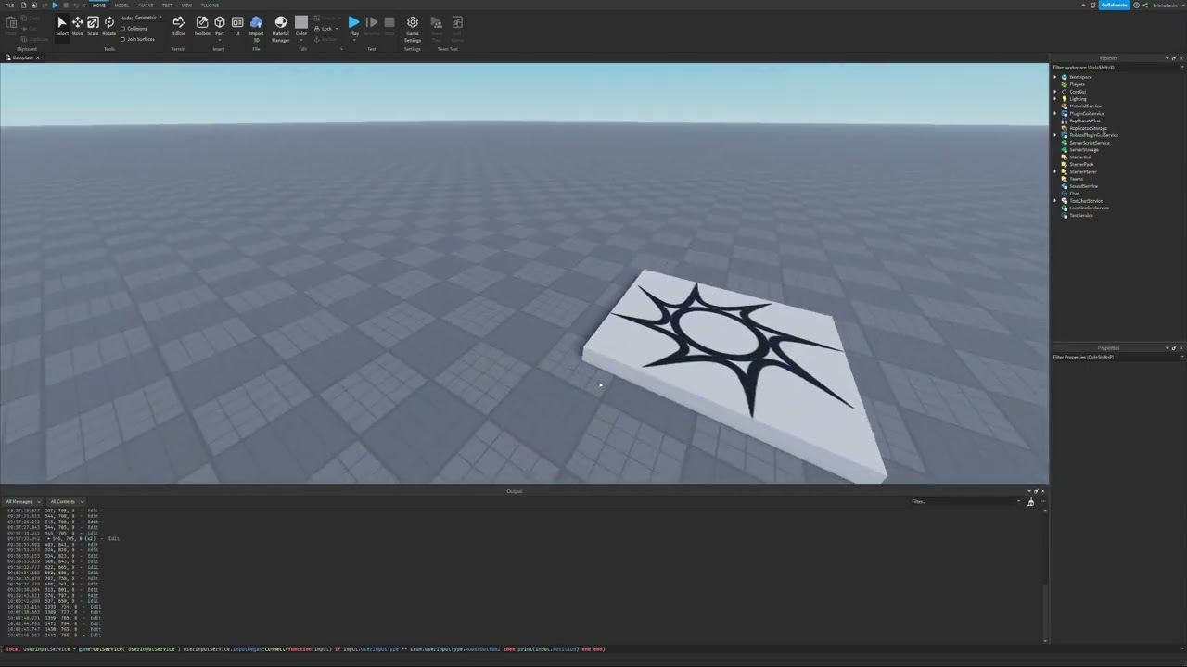Click the quick-access play icon in title bar
Screen dimensions: 1187x667
pos(55,5)
